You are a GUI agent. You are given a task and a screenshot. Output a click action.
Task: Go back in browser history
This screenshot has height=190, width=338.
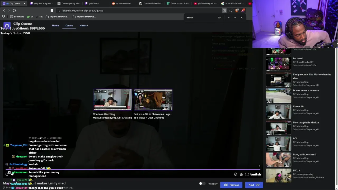point(4,11)
